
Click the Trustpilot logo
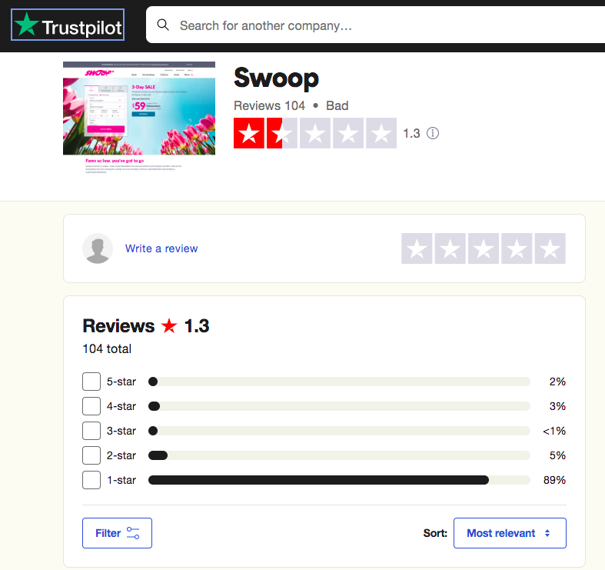[68, 25]
